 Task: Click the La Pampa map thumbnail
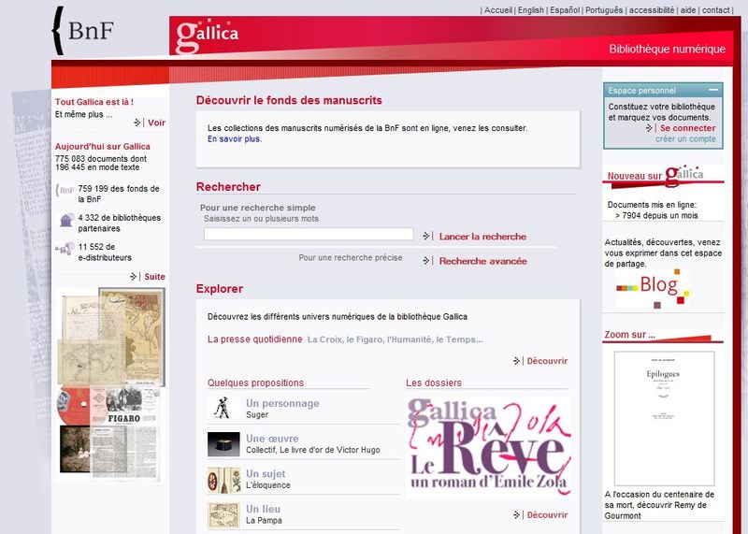tap(223, 515)
